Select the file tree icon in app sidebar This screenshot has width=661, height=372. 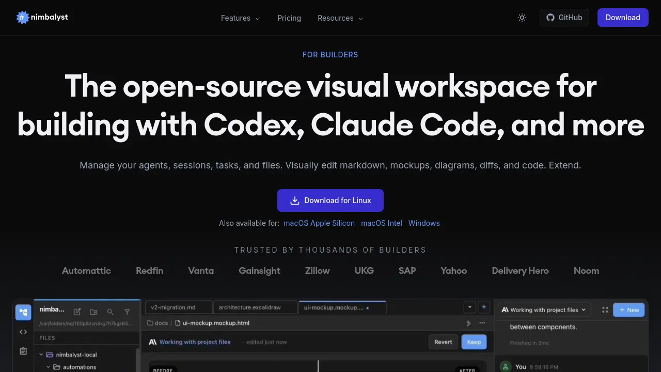click(x=23, y=313)
